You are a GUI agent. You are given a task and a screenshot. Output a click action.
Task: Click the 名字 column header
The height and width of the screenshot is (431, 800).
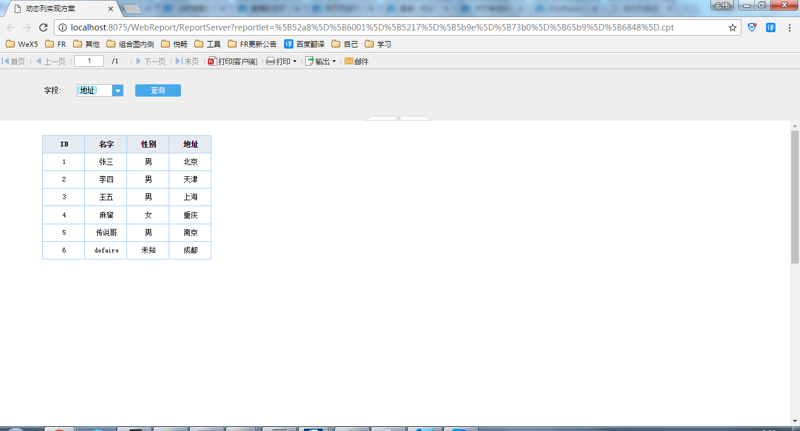pos(106,144)
